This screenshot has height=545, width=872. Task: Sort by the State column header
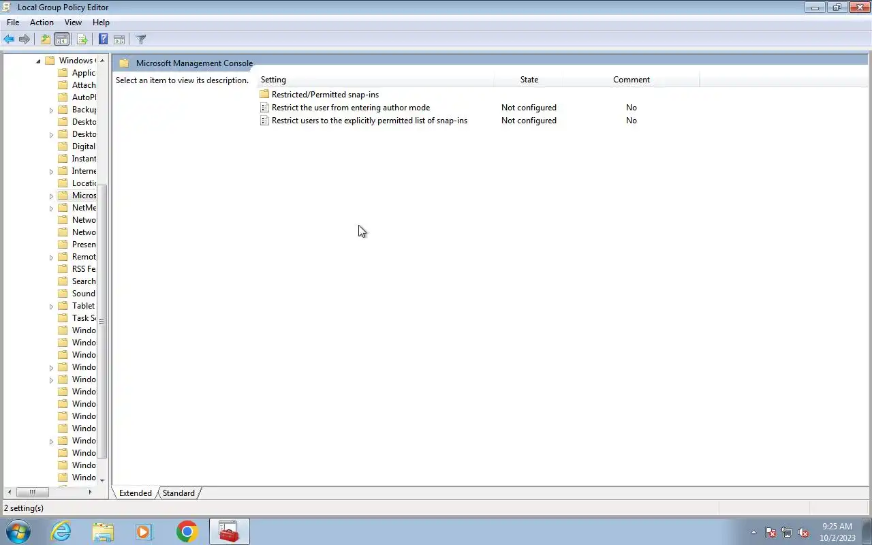click(529, 80)
